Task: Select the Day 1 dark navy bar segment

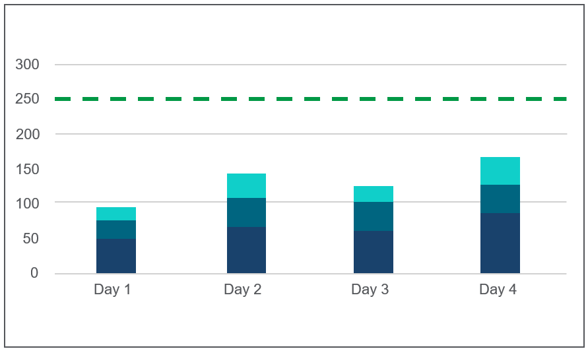Action: pos(116,256)
